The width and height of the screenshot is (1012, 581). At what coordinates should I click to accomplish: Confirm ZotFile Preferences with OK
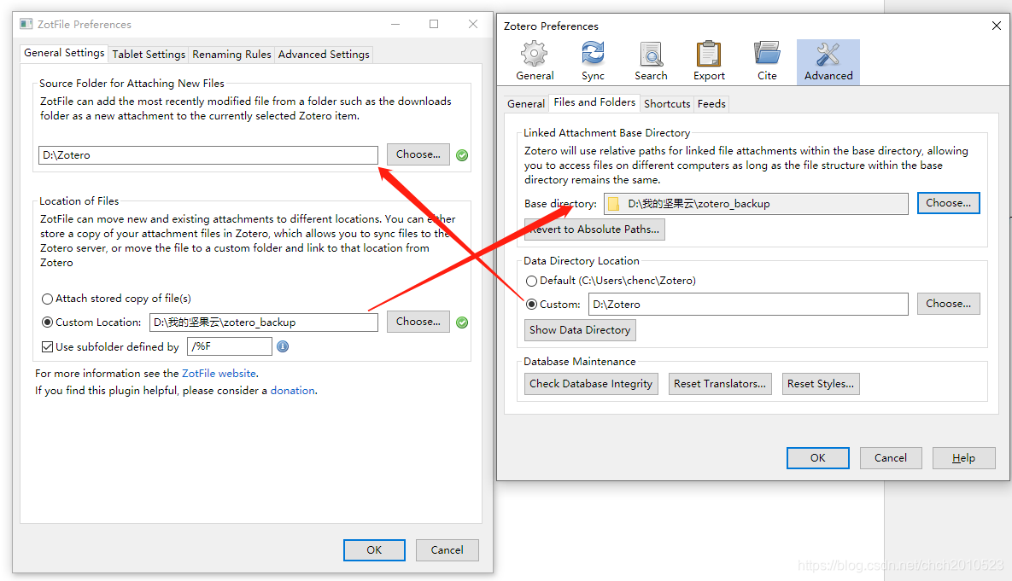tap(374, 550)
